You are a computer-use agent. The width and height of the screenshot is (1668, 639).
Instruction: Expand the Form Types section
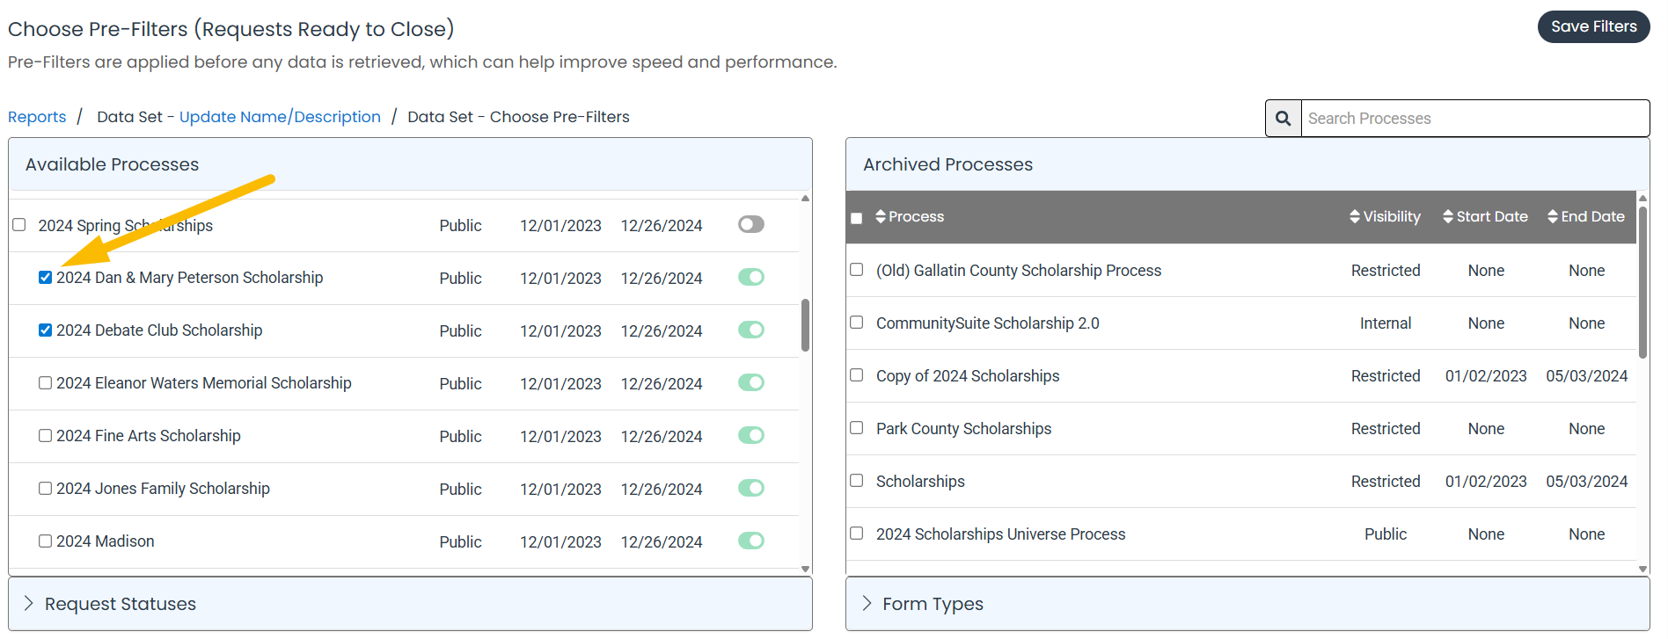(1247, 604)
